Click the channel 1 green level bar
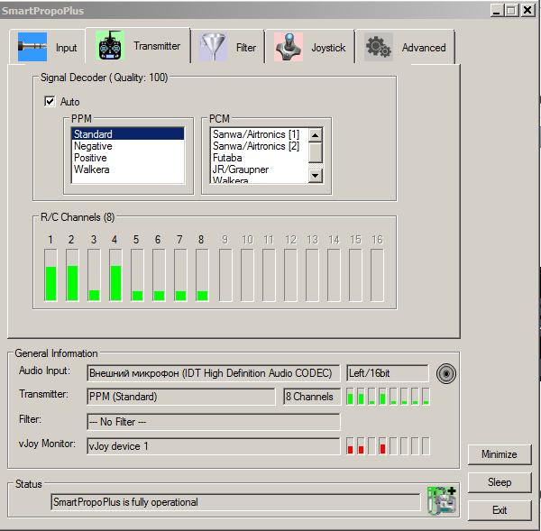This screenshot has width=541, height=531. tap(50, 282)
